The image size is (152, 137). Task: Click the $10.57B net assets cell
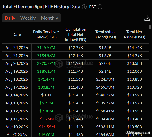click(134, 103)
